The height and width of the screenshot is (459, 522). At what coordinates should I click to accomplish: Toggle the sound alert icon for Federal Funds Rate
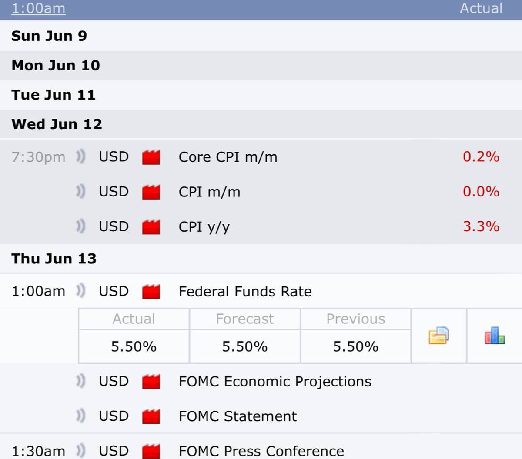(x=80, y=291)
